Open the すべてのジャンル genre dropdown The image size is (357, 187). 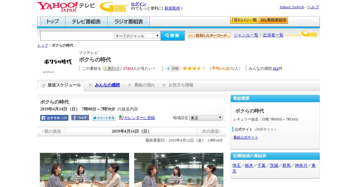[x=137, y=36]
